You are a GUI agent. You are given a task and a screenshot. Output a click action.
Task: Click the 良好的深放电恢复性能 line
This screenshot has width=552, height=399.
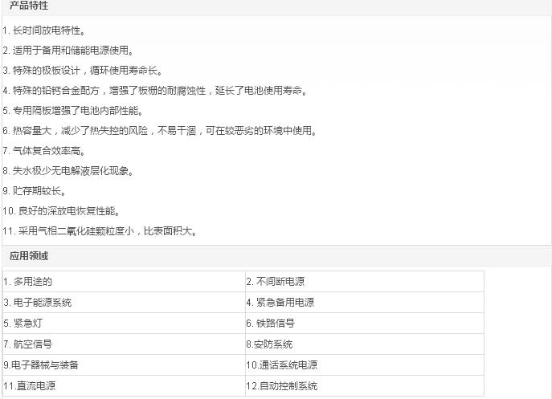(62, 211)
